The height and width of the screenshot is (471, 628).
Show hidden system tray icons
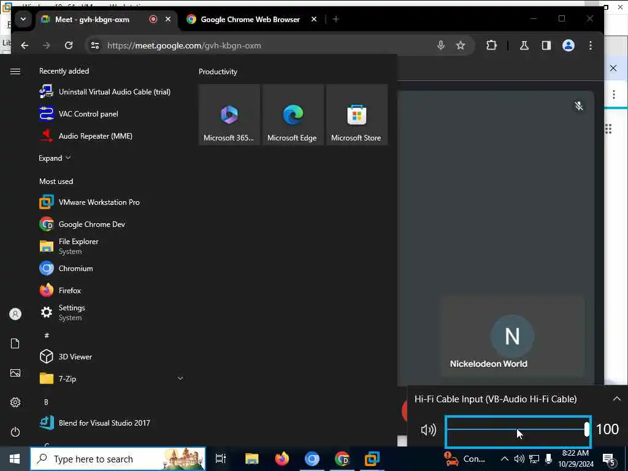tap(505, 459)
